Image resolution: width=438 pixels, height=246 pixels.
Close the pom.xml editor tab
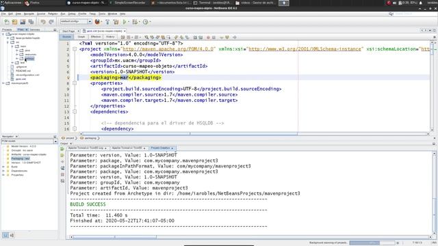point(125,31)
